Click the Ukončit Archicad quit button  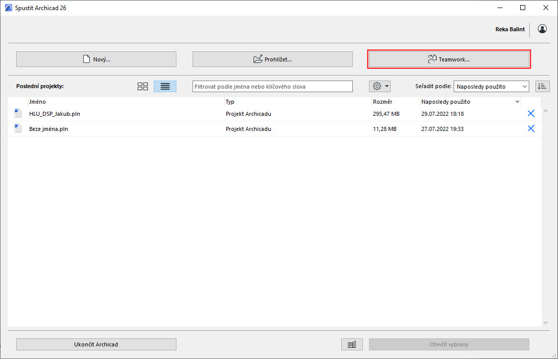[96, 344]
